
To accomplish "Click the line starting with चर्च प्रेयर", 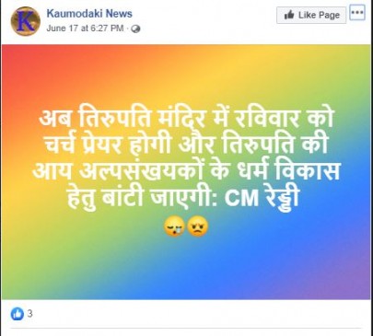I will click(186, 144).
